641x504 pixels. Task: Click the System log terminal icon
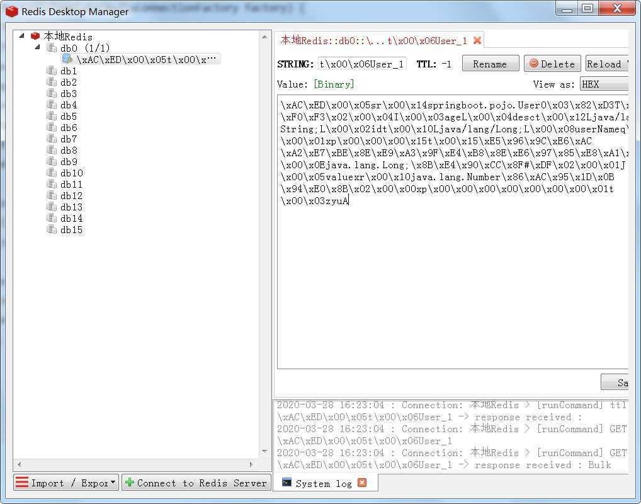click(287, 483)
